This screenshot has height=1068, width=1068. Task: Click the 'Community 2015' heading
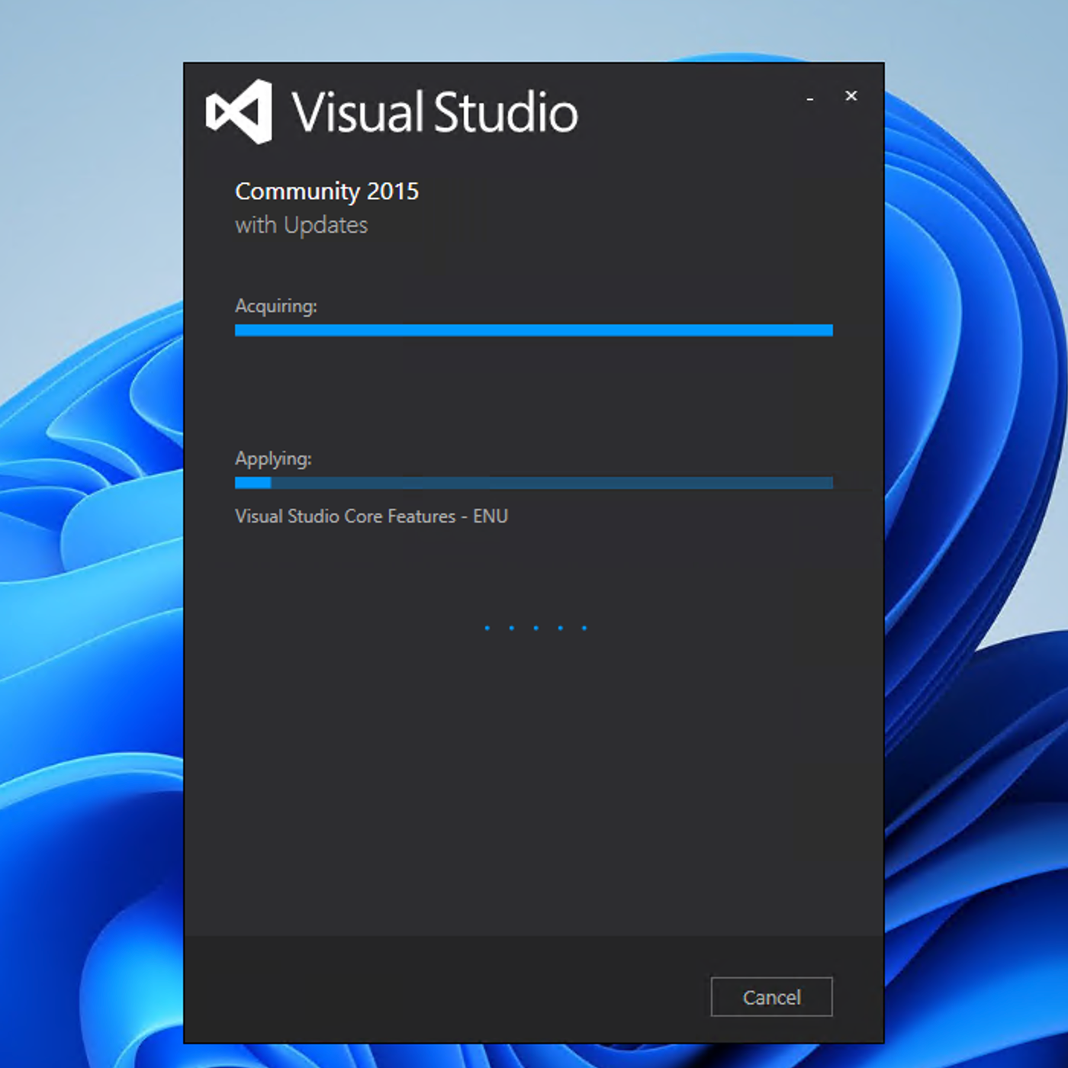[x=327, y=191]
